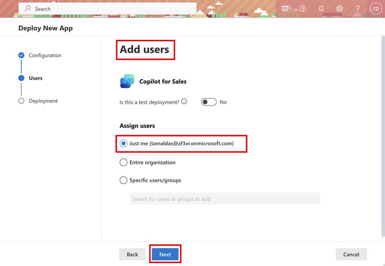The width and height of the screenshot is (385, 266).
Task: Click Copilot for Sales app icon
Action: 127,81
